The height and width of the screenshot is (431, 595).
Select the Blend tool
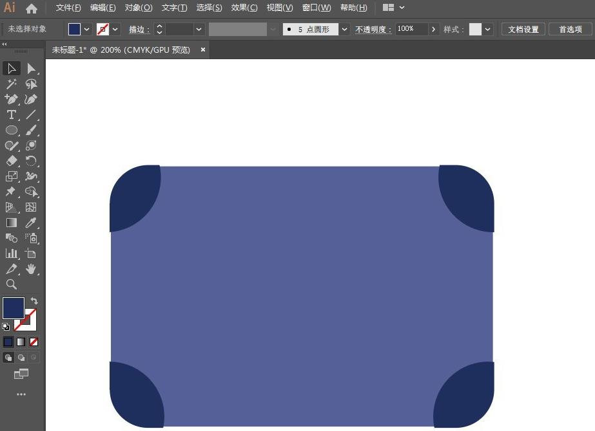12,238
